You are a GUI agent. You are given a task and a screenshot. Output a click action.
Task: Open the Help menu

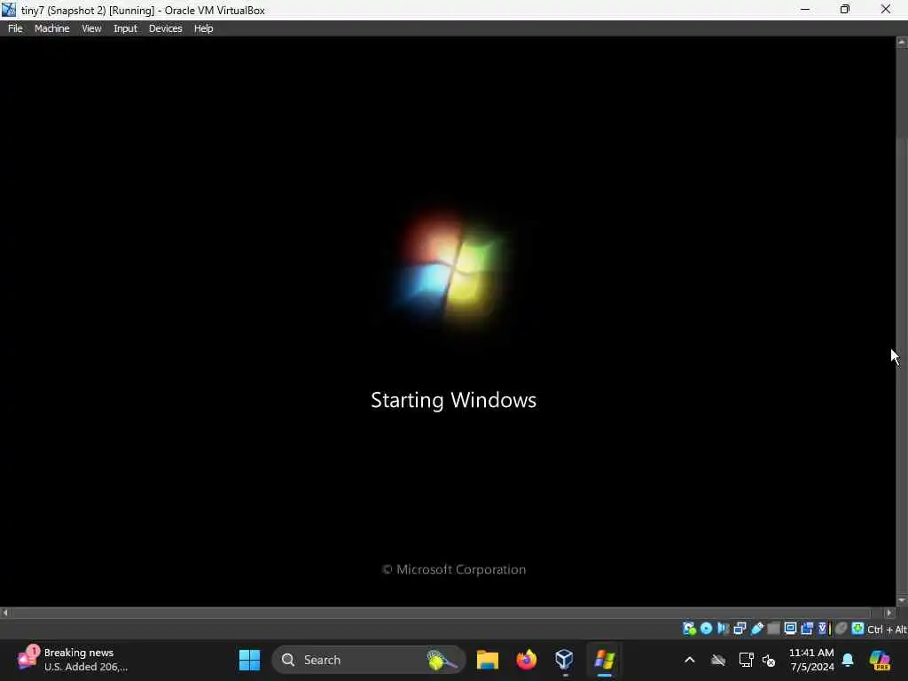point(203,28)
